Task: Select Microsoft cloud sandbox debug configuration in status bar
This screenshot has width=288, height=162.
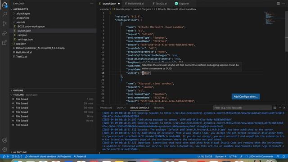Action: 48,157
